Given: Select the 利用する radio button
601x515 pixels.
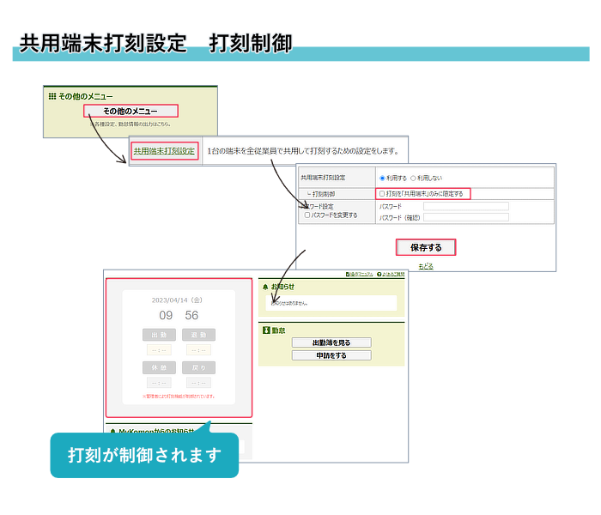Looking at the screenshot, I should pyautogui.click(x=382, y=178).
